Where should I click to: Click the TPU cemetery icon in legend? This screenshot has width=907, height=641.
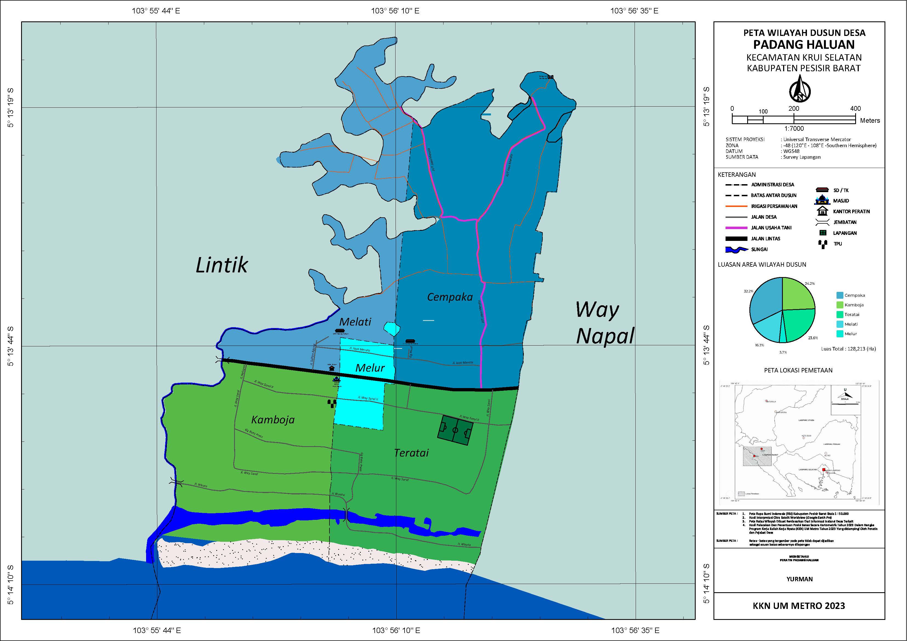point(823,244)
